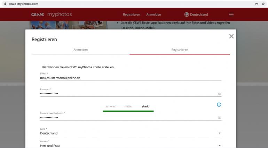Click Anmelden link in header

click(153, 15)
